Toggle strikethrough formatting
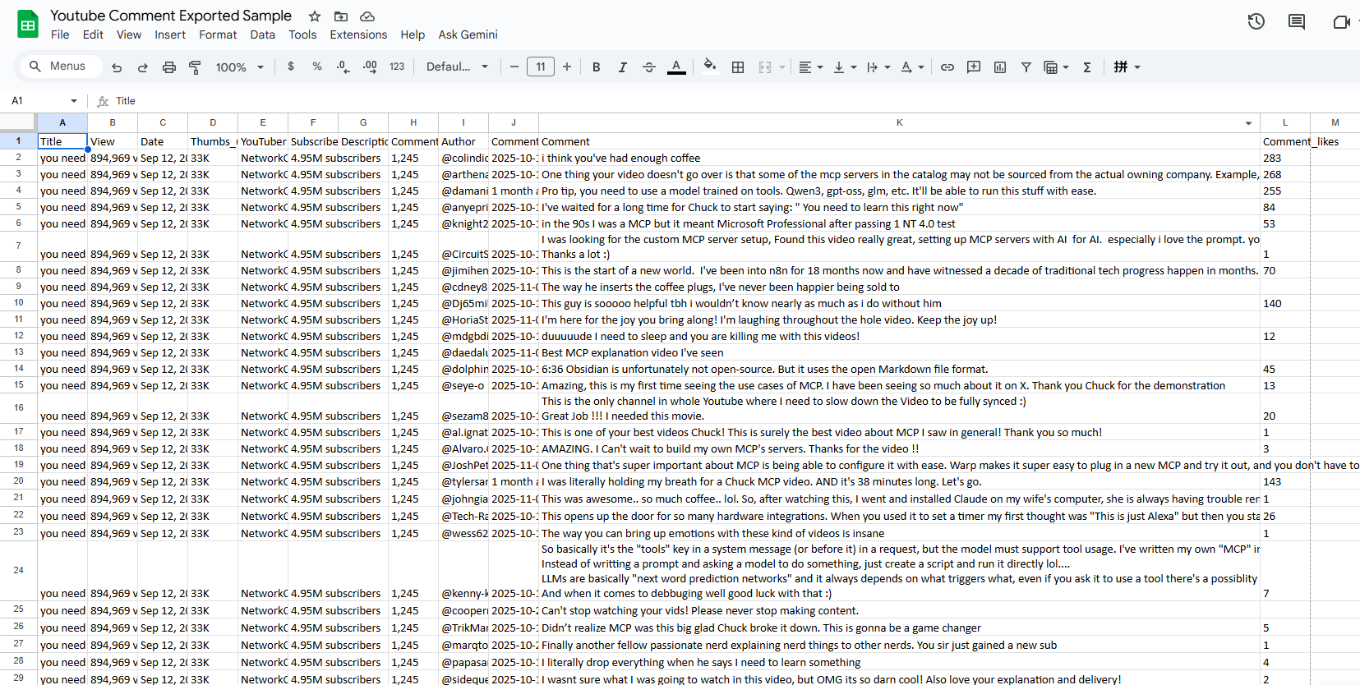 (x=649, y=67)
